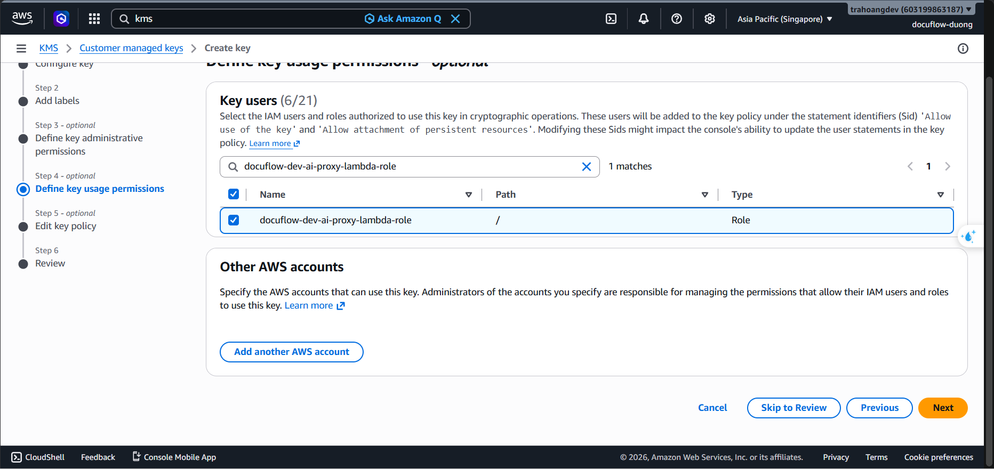Cancel key creation
This screenshot has height=469, width=994.
(712, 408)
